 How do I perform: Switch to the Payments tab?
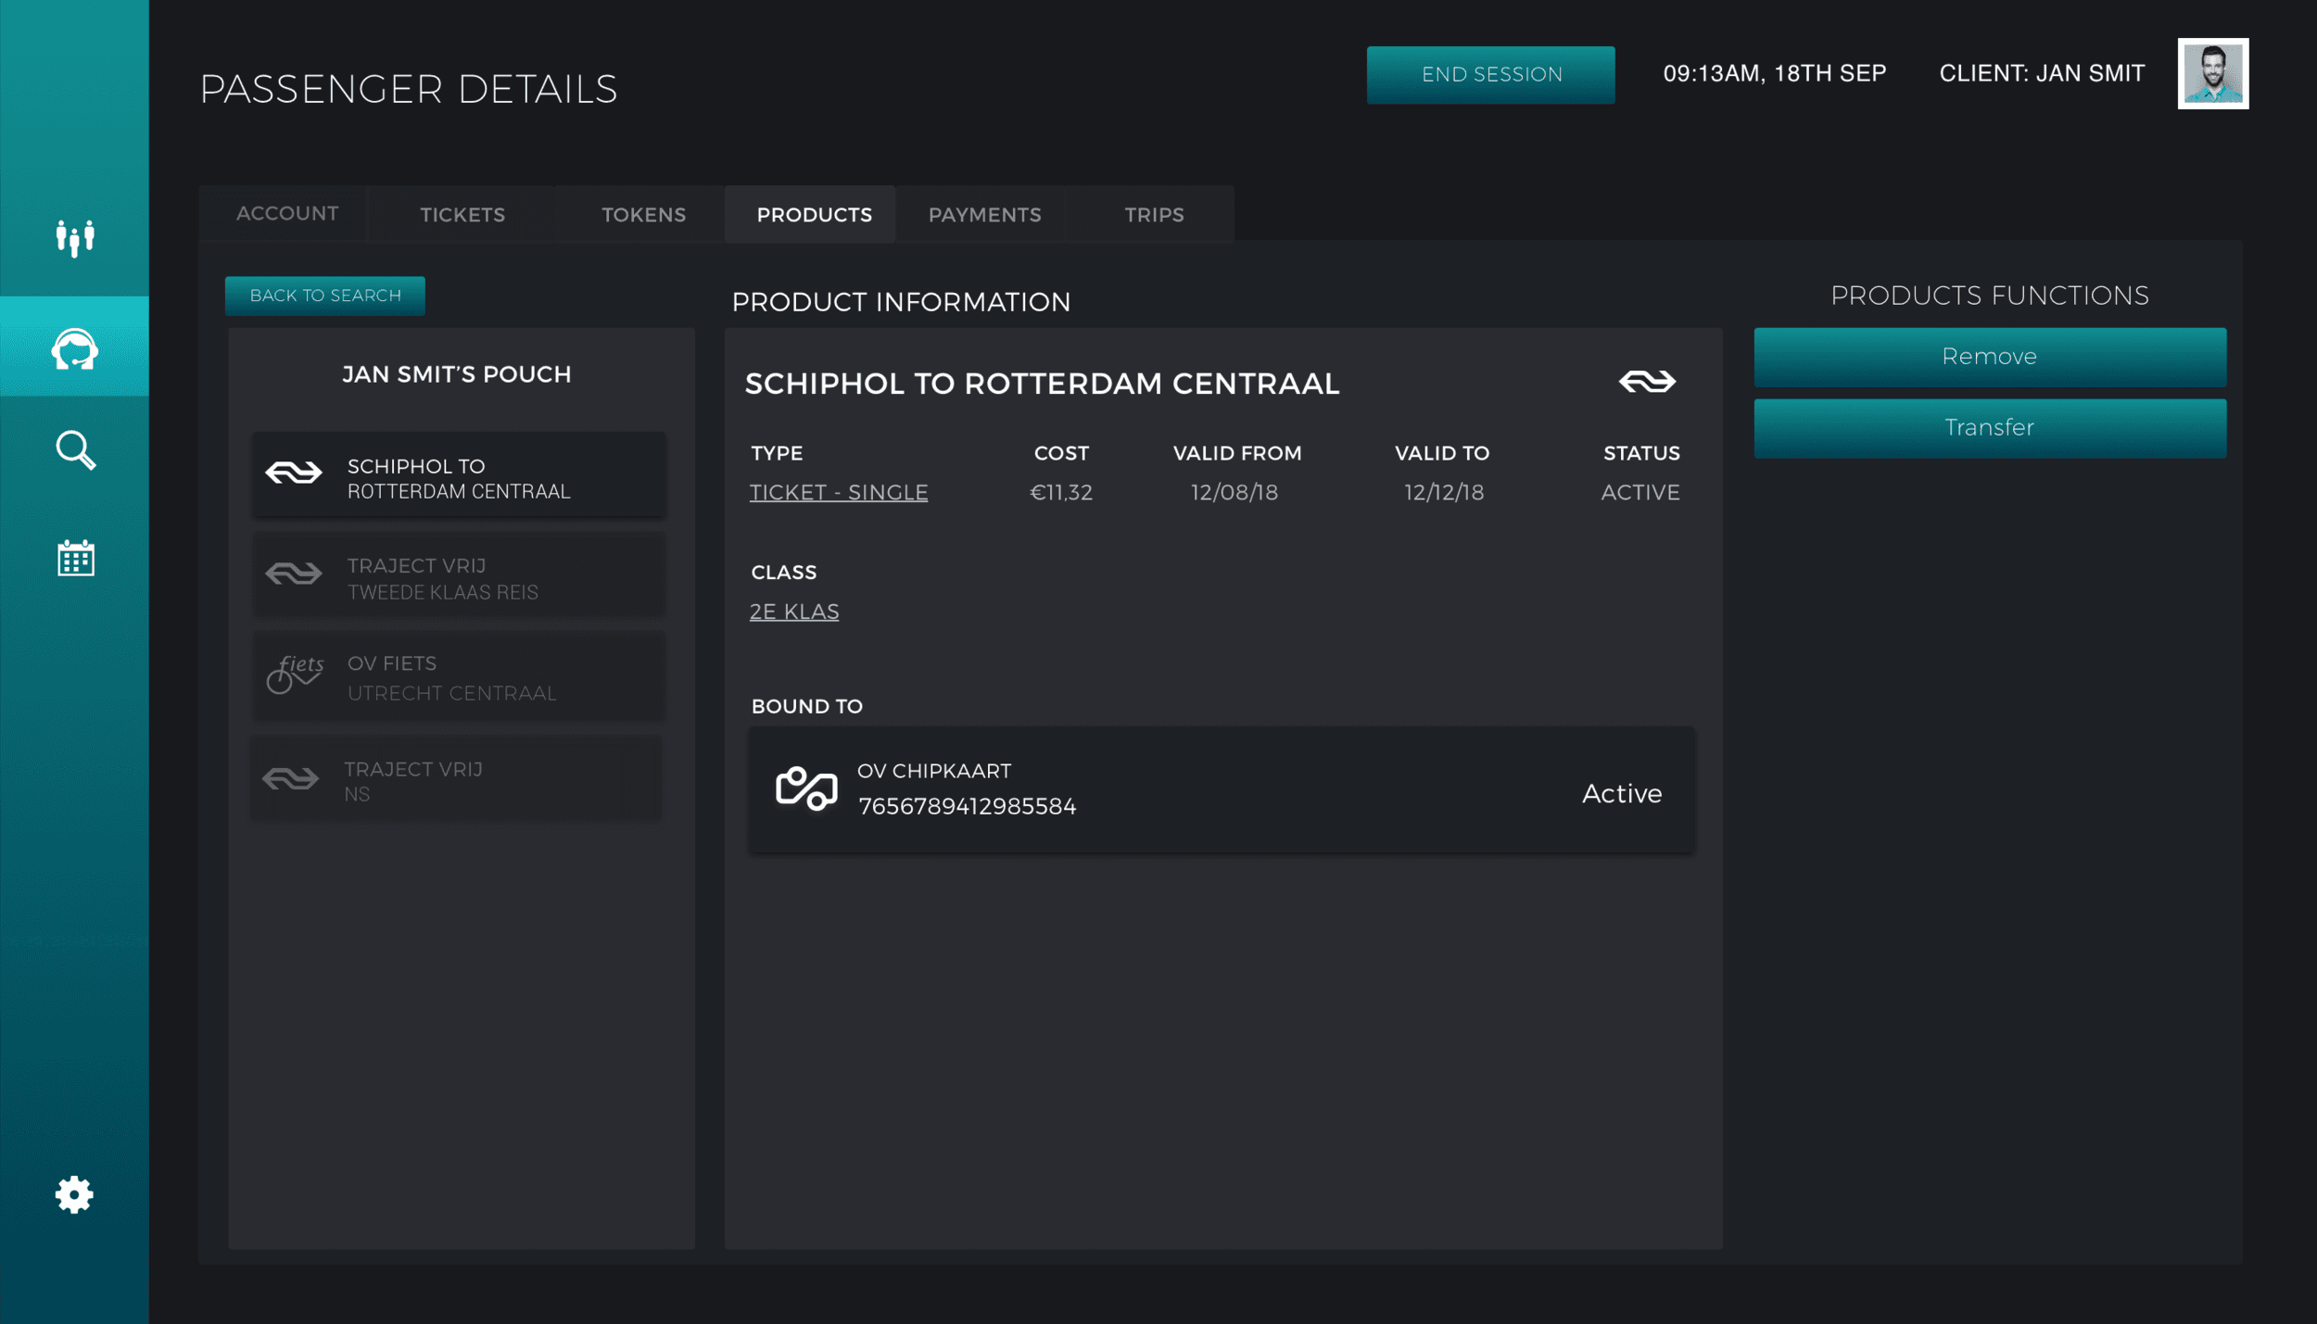click(x=984, y=215)
